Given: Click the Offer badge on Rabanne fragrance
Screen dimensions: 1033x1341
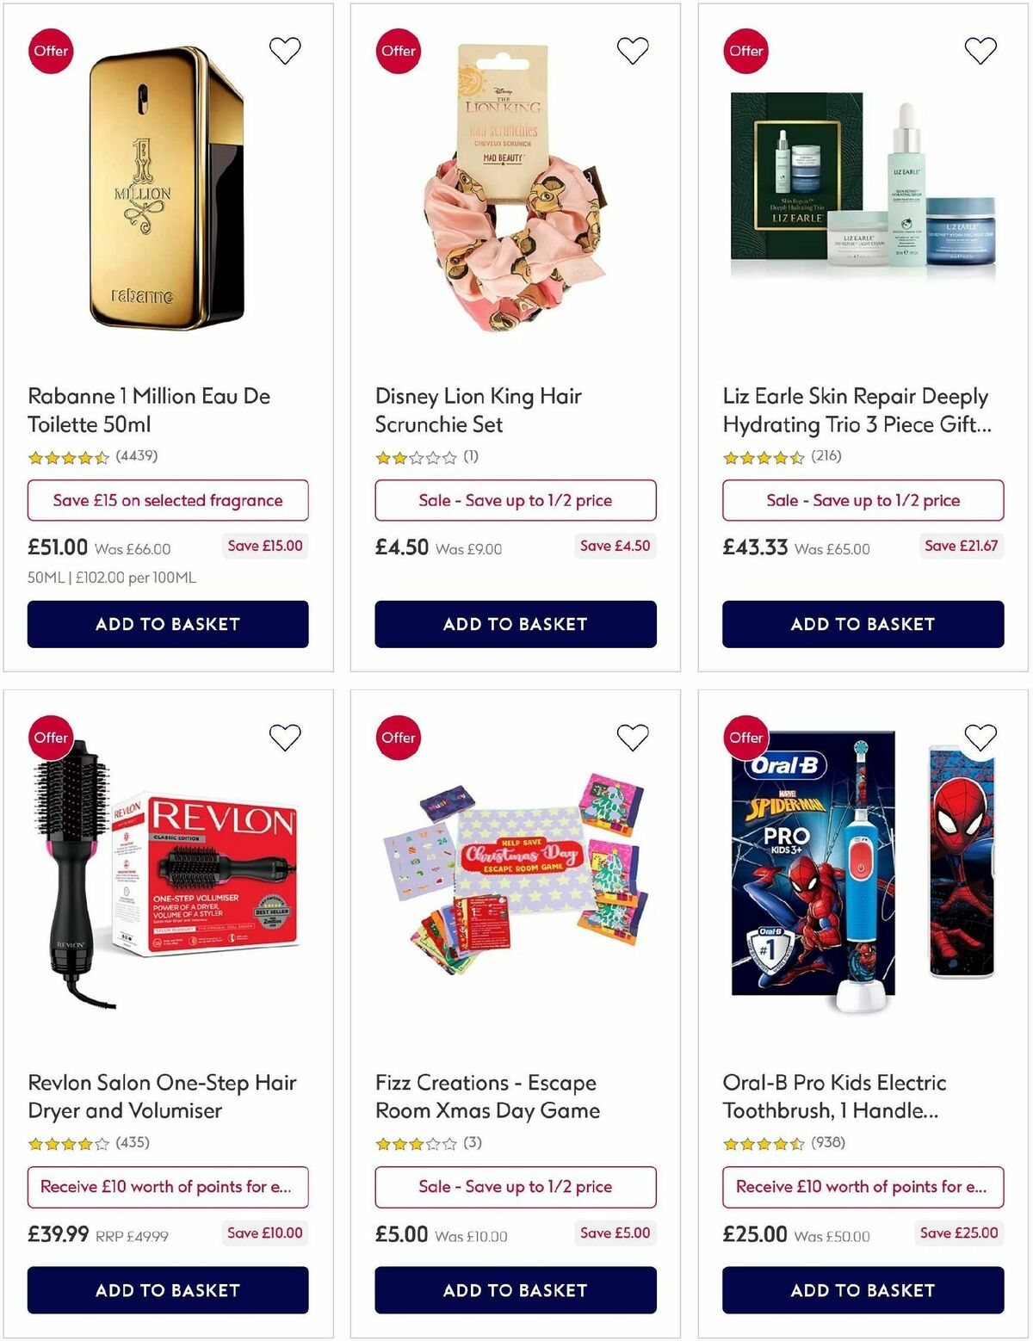Looking at the screenshot, I should pyautogui.click(x=50, y=51).
